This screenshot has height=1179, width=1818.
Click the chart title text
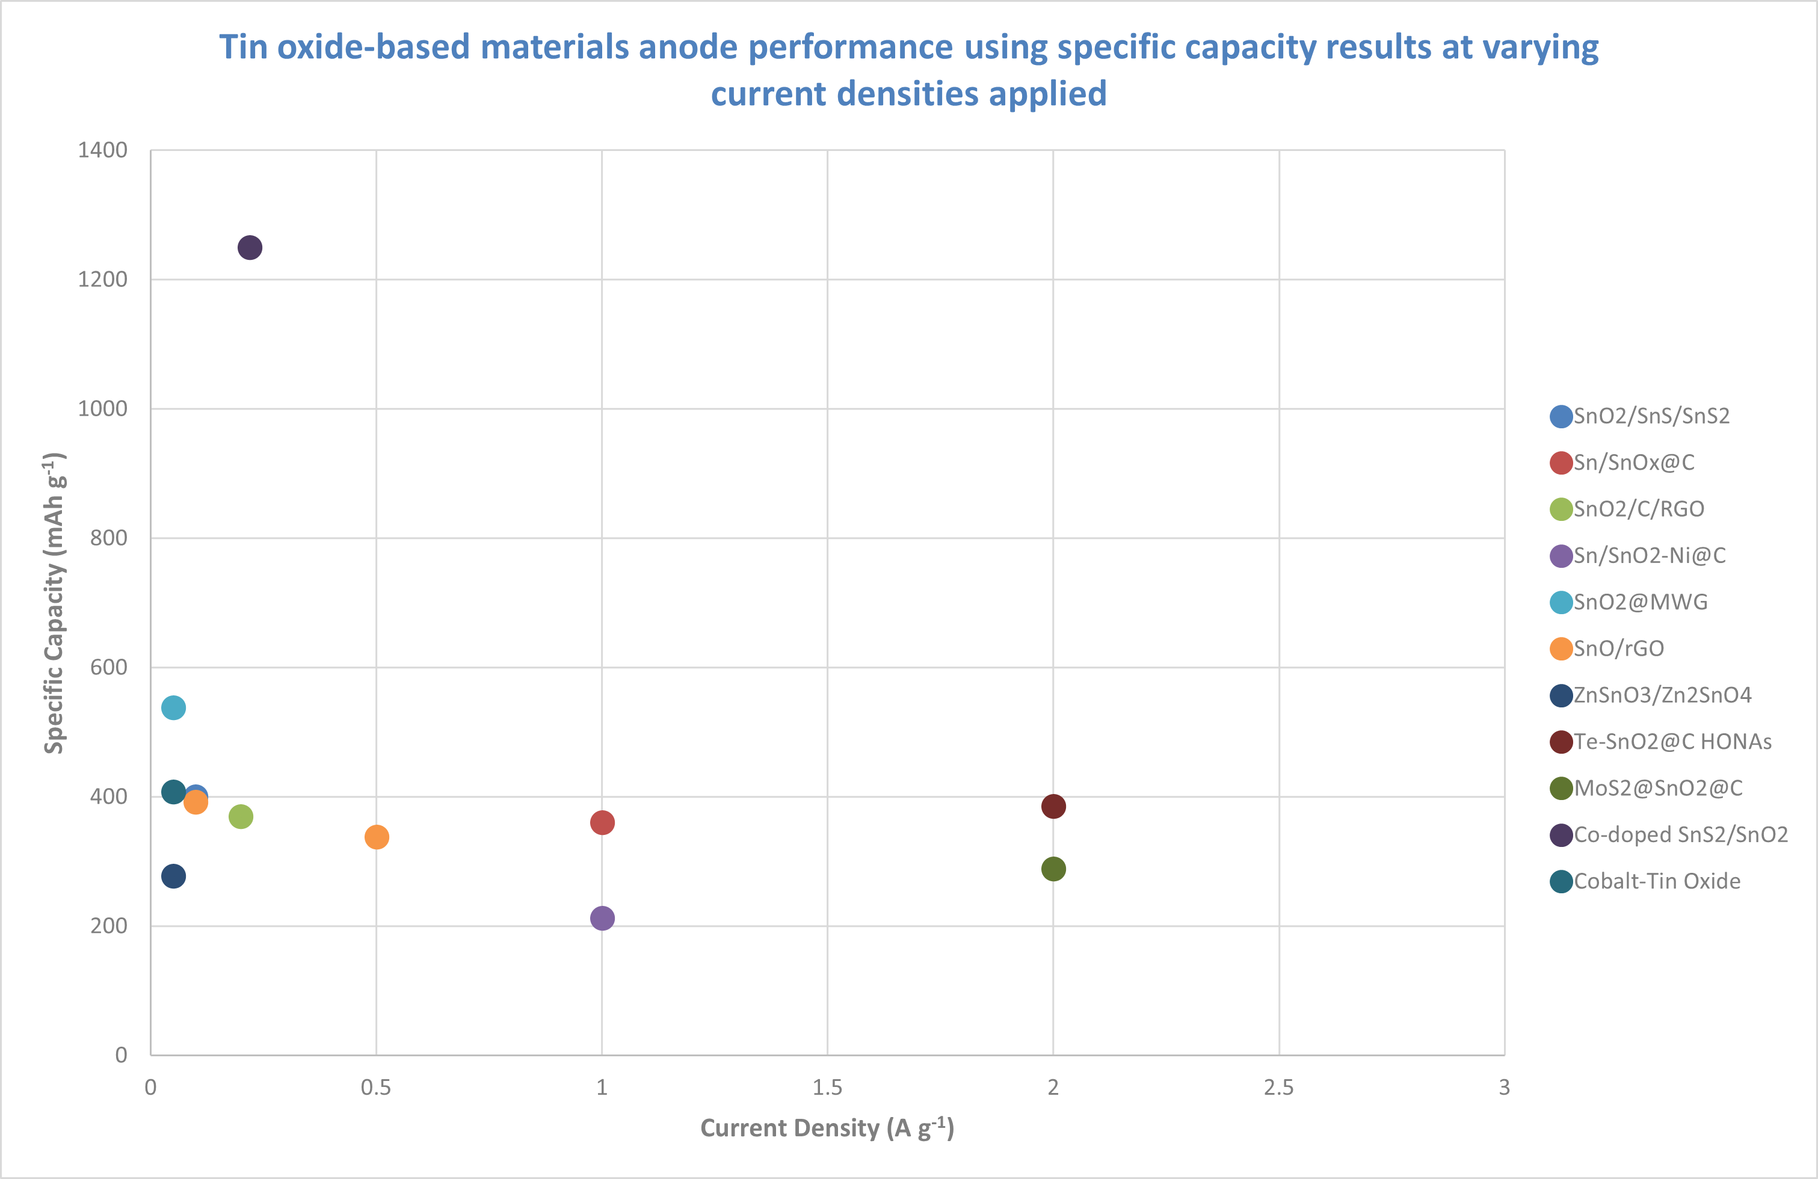click(908, 70)
